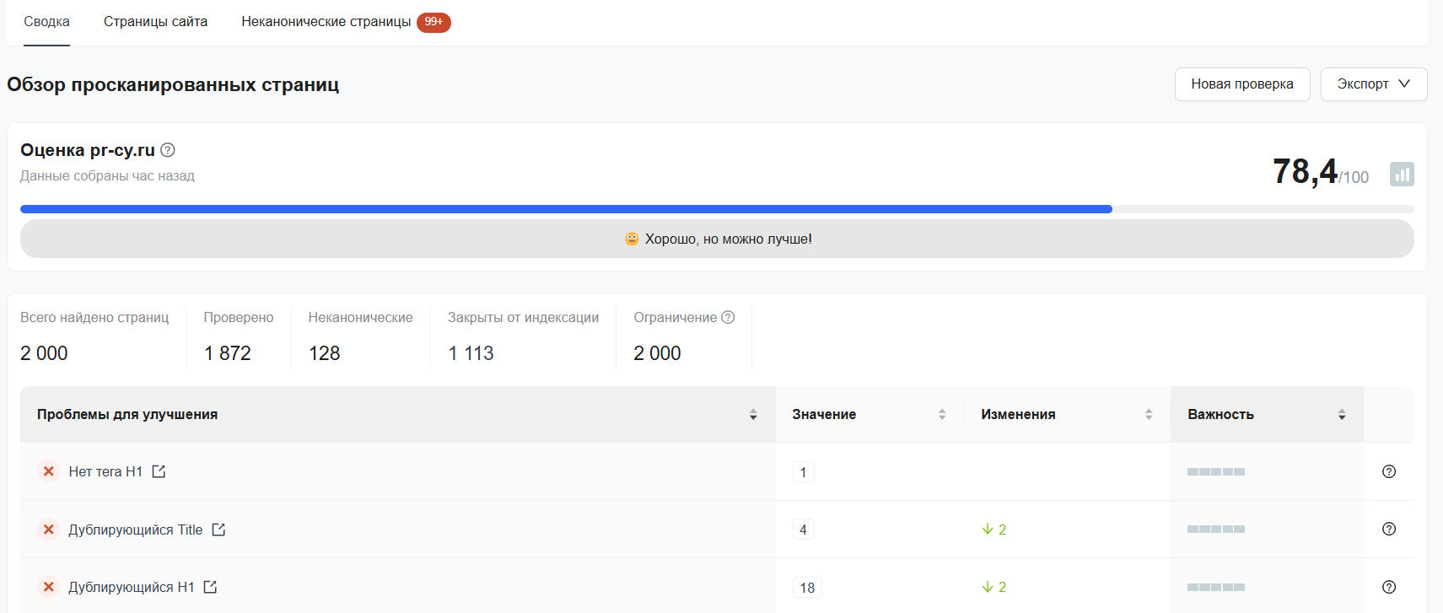The height and width of the screenshot is (613, 1443).
Task: Click Данные собраны час назад text
Action: click(x=107, y=175)
